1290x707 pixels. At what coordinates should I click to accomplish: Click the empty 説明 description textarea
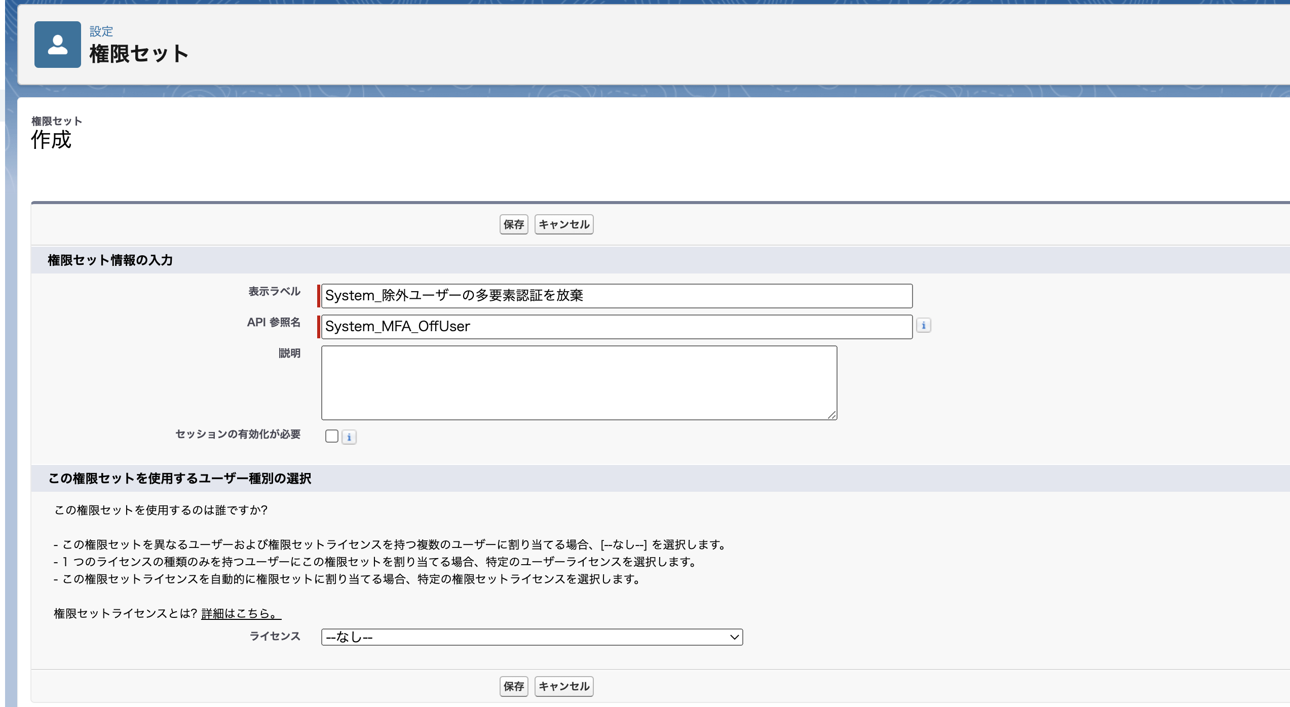click(578, 382)
